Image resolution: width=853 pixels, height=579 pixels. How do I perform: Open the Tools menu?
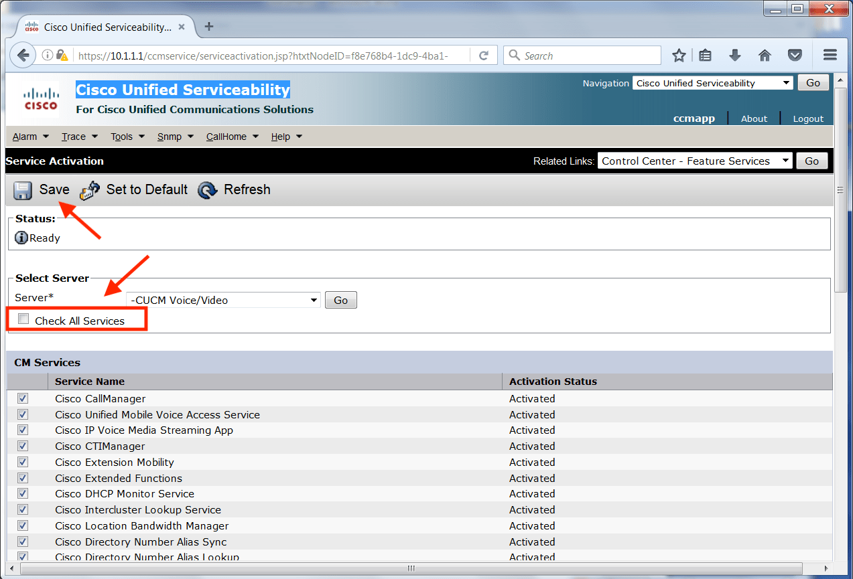pyautogui.click(x=128, y=137)
